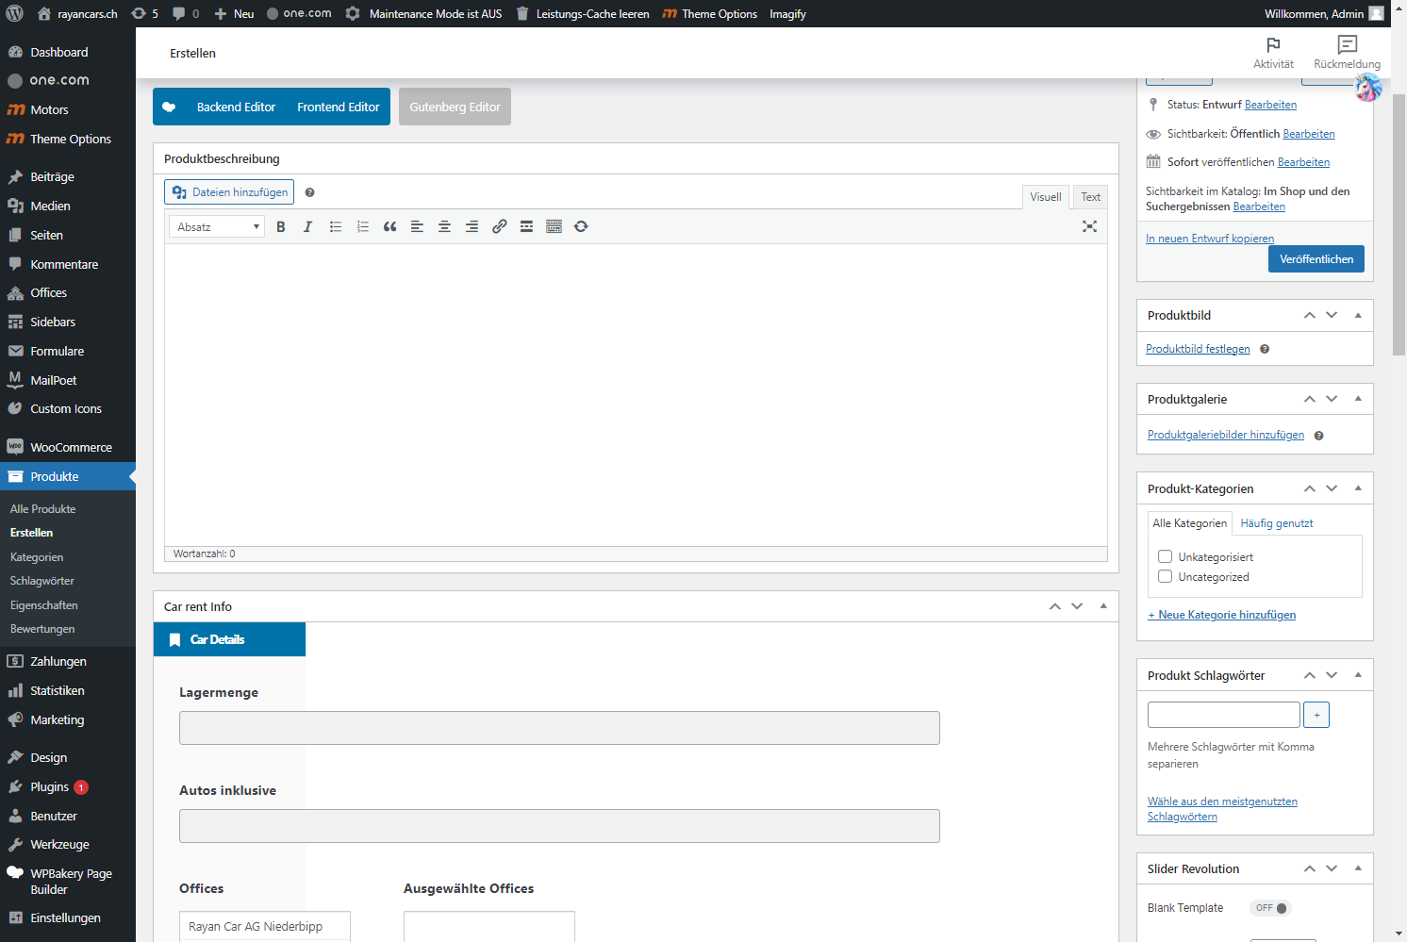Insert a bulleted list
This screenshot has width=1407, height=942.
pos(335,226)
